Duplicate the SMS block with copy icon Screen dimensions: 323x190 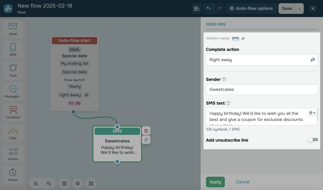point(146,140)
